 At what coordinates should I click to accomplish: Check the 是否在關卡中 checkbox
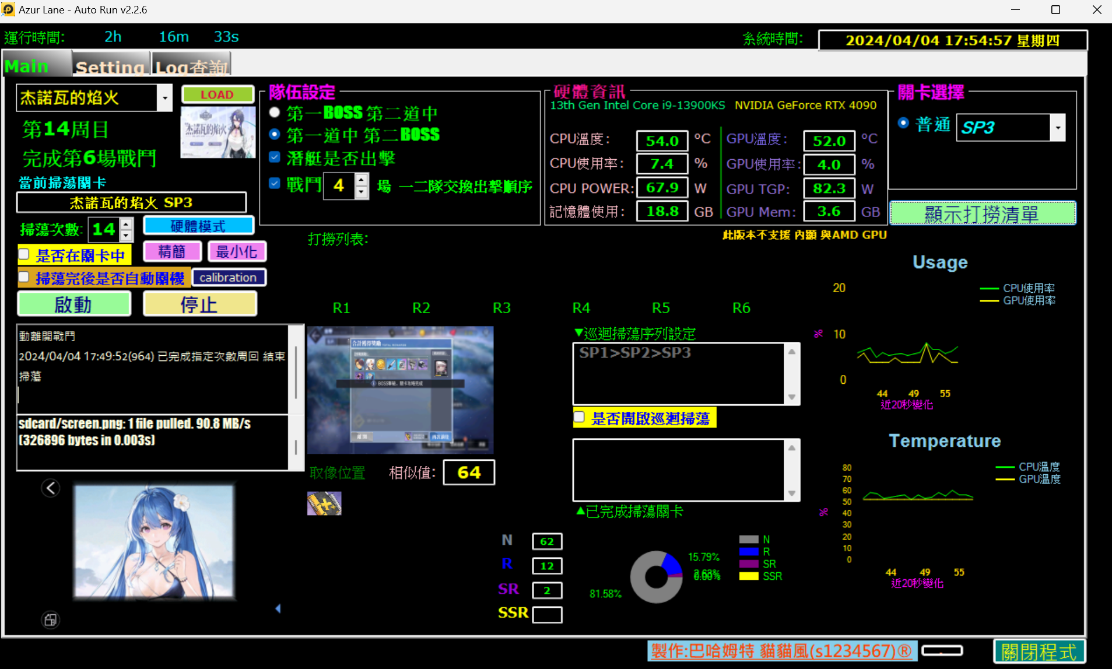tap(24, 254)
